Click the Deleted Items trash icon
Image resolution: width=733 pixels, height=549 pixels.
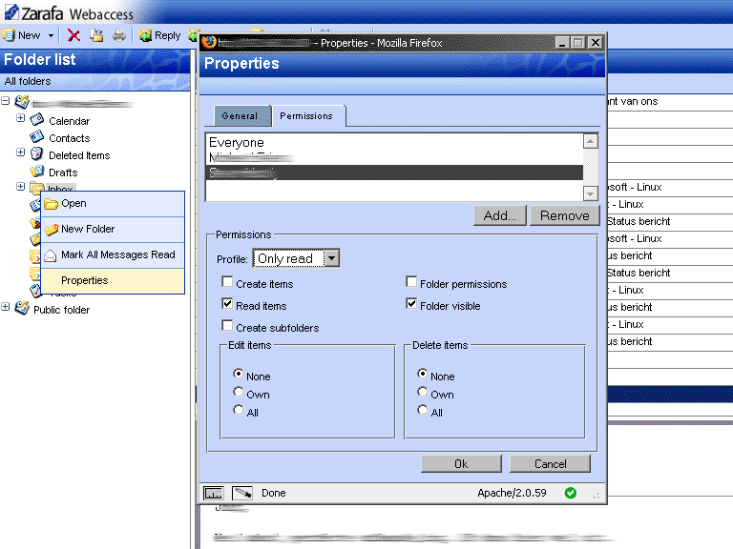[x=37, y=154]
